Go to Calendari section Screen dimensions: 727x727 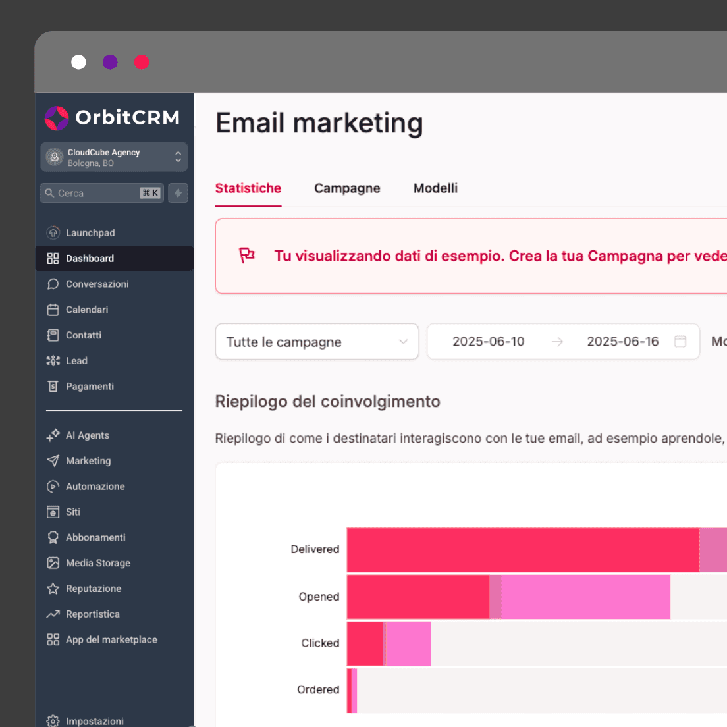coord(115,310)
